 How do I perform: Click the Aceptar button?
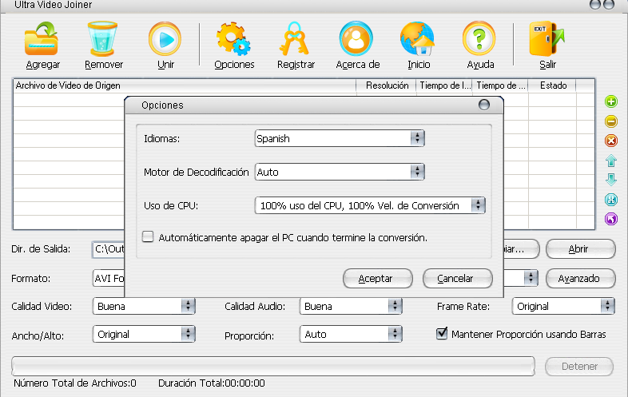378,279
